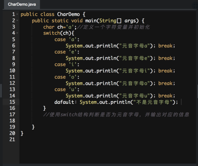The width and height of the screenshot is (198, 166).
Task: Click case 'u' label on line 13
Action: pos(67,90)
